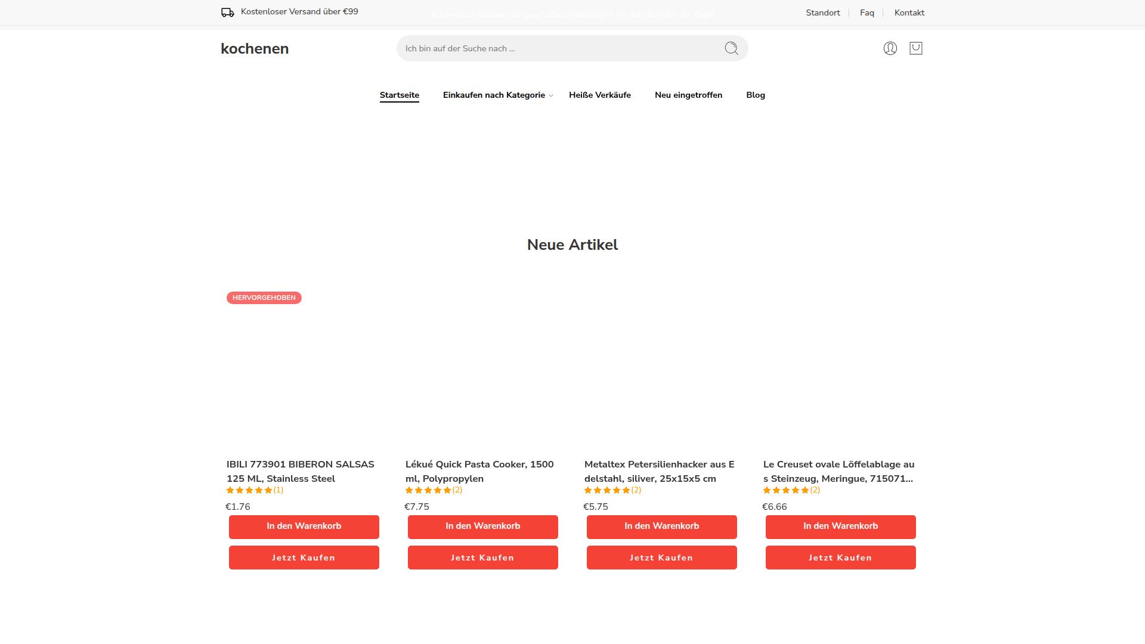Click the delivery truck shipping icon

(227, 13)
